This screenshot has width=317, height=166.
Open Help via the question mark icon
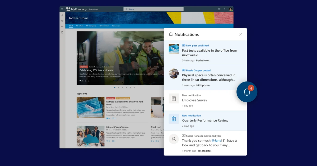[x=224, y=9]
